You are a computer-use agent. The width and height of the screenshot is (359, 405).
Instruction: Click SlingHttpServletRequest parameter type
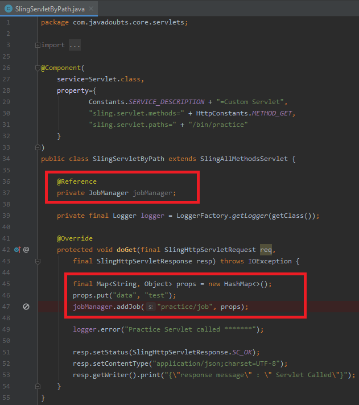(x=210, y=250)
